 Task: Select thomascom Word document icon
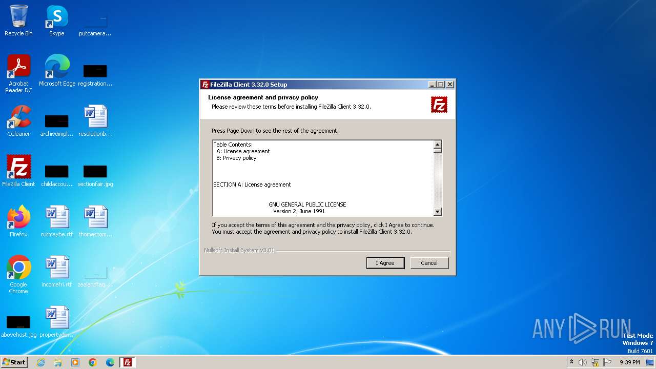[95, 221]
